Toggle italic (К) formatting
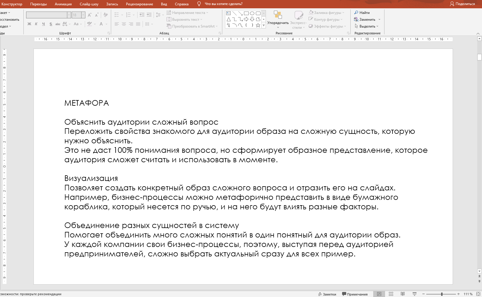The image size is (482, 297). point(36,24)
